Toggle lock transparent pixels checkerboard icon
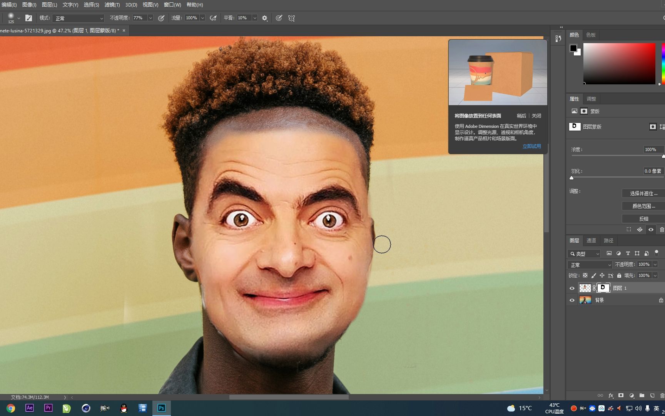Image resolution: width=665 pixels, height=416 pixels. coord(585,275)
